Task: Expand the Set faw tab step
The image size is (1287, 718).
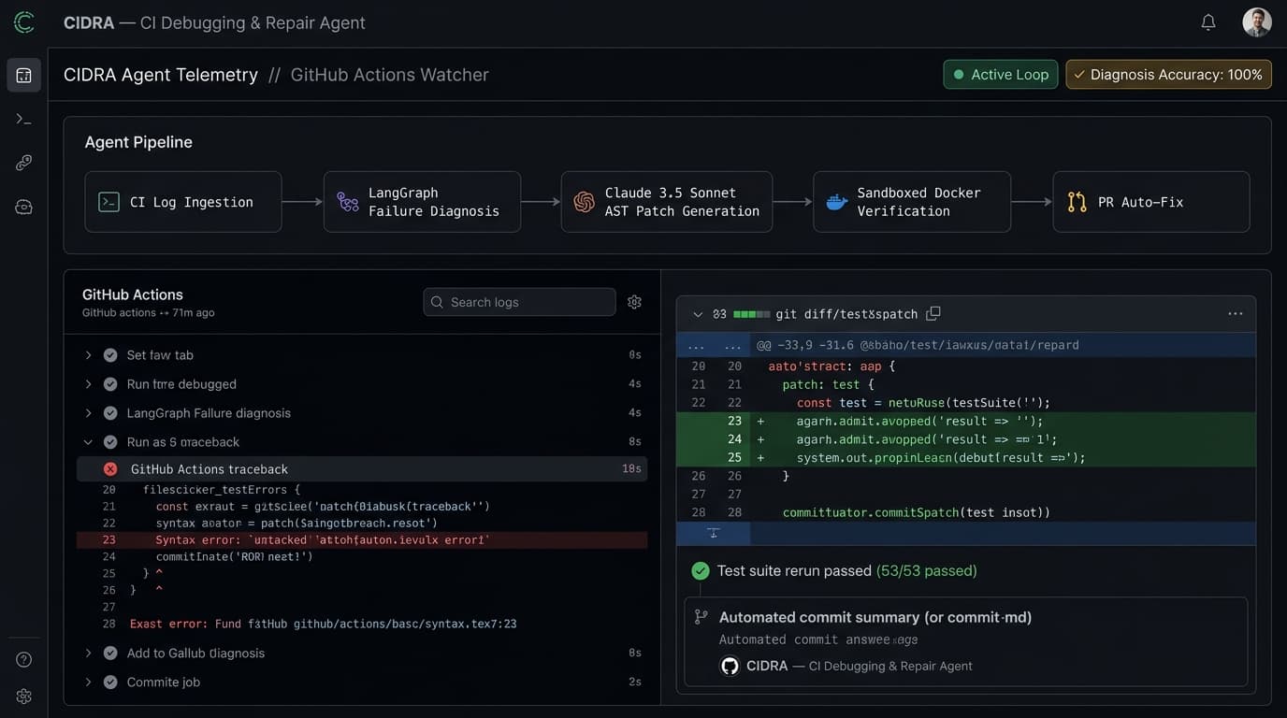Action: click(88, 355)
